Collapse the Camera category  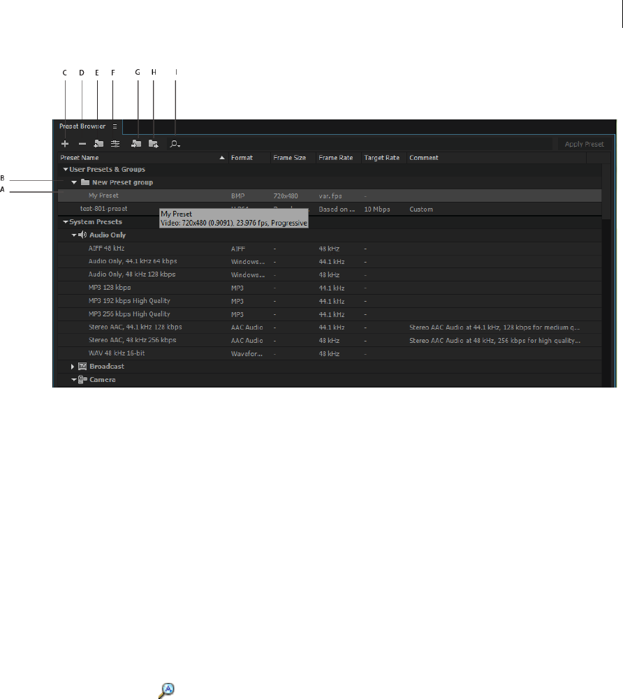tap(74, 380)
